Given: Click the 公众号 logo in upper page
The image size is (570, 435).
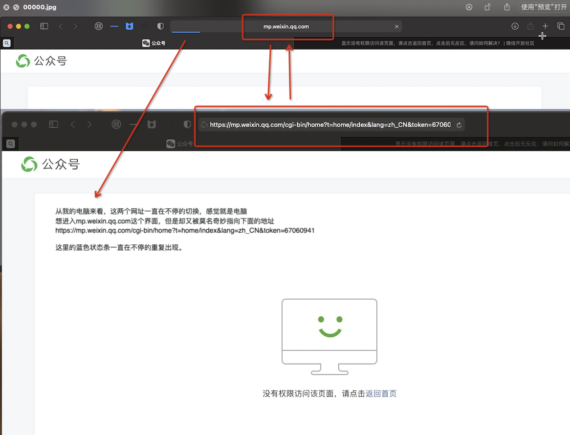Looking at the screenshot, I should [42, 61].
